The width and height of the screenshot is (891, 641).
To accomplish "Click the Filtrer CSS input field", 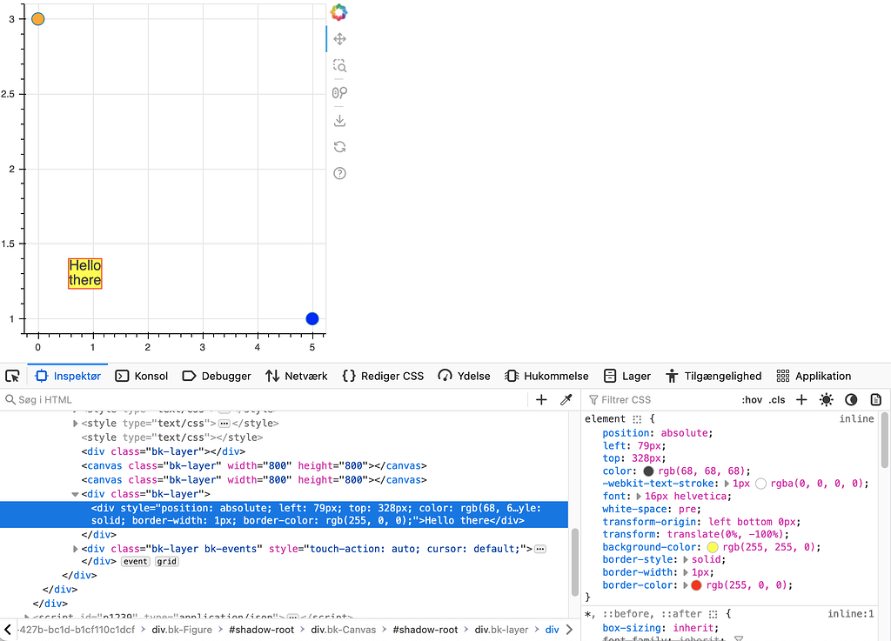I will (x=661, y=400).
